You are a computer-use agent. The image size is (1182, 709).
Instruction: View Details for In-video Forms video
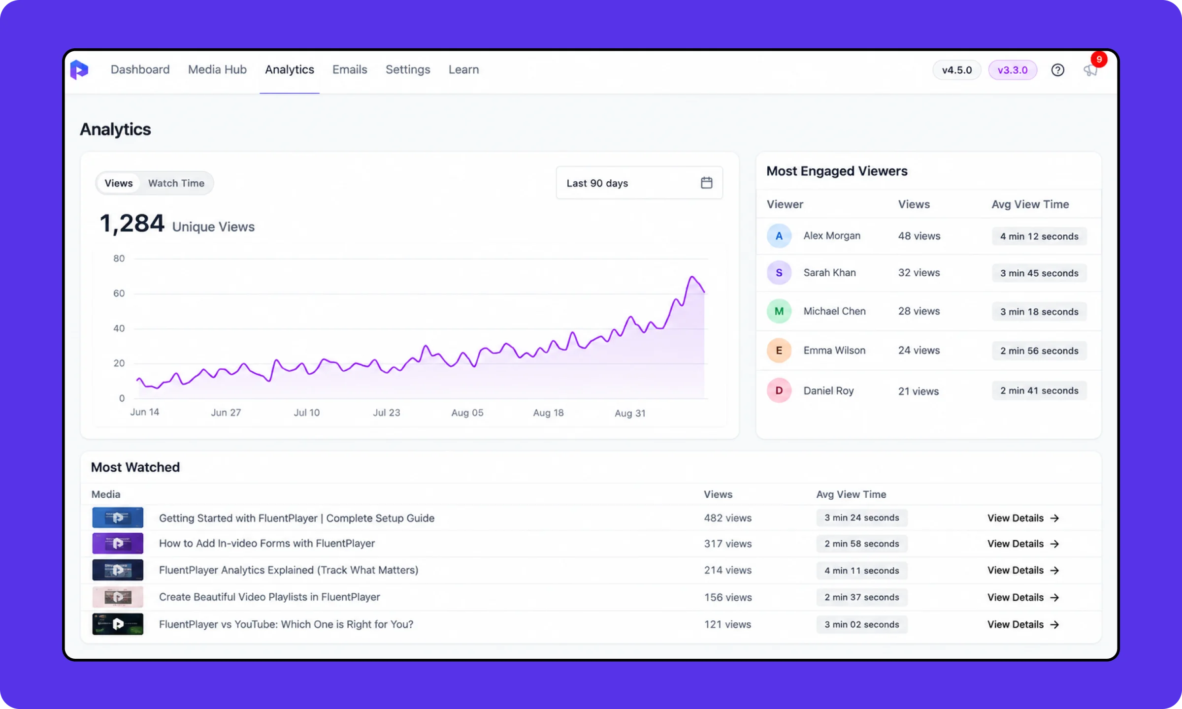point(1023,544)
